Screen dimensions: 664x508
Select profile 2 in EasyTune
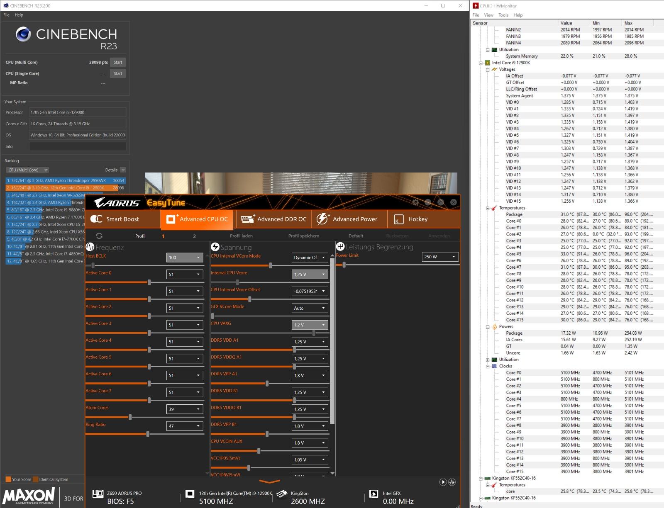194,236
